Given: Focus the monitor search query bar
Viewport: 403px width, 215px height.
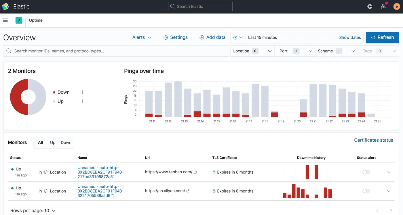Looking at the screenshot, I should tap(116, 51).
